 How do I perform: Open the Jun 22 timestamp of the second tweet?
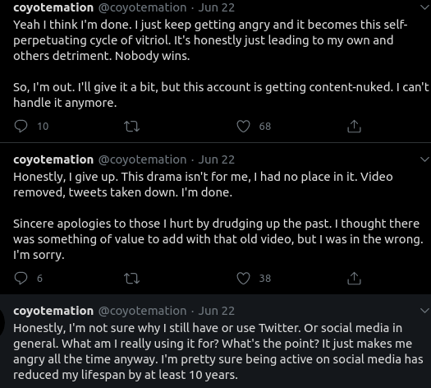point(217,159)
